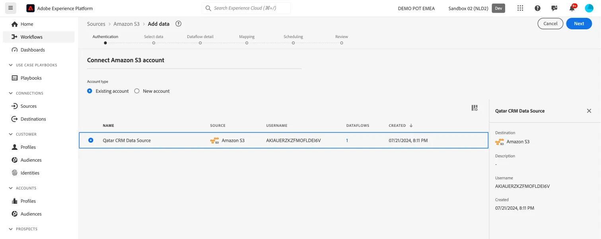Click the Playbooks icon in sidebar

15,78
